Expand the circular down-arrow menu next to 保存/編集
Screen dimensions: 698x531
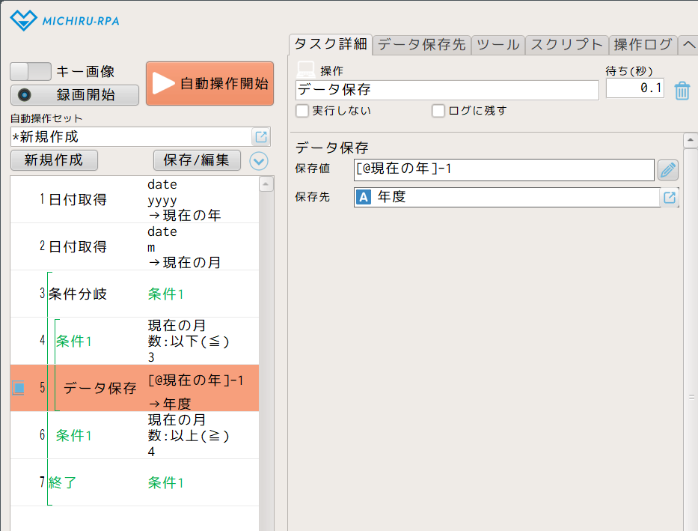(258, 160)
